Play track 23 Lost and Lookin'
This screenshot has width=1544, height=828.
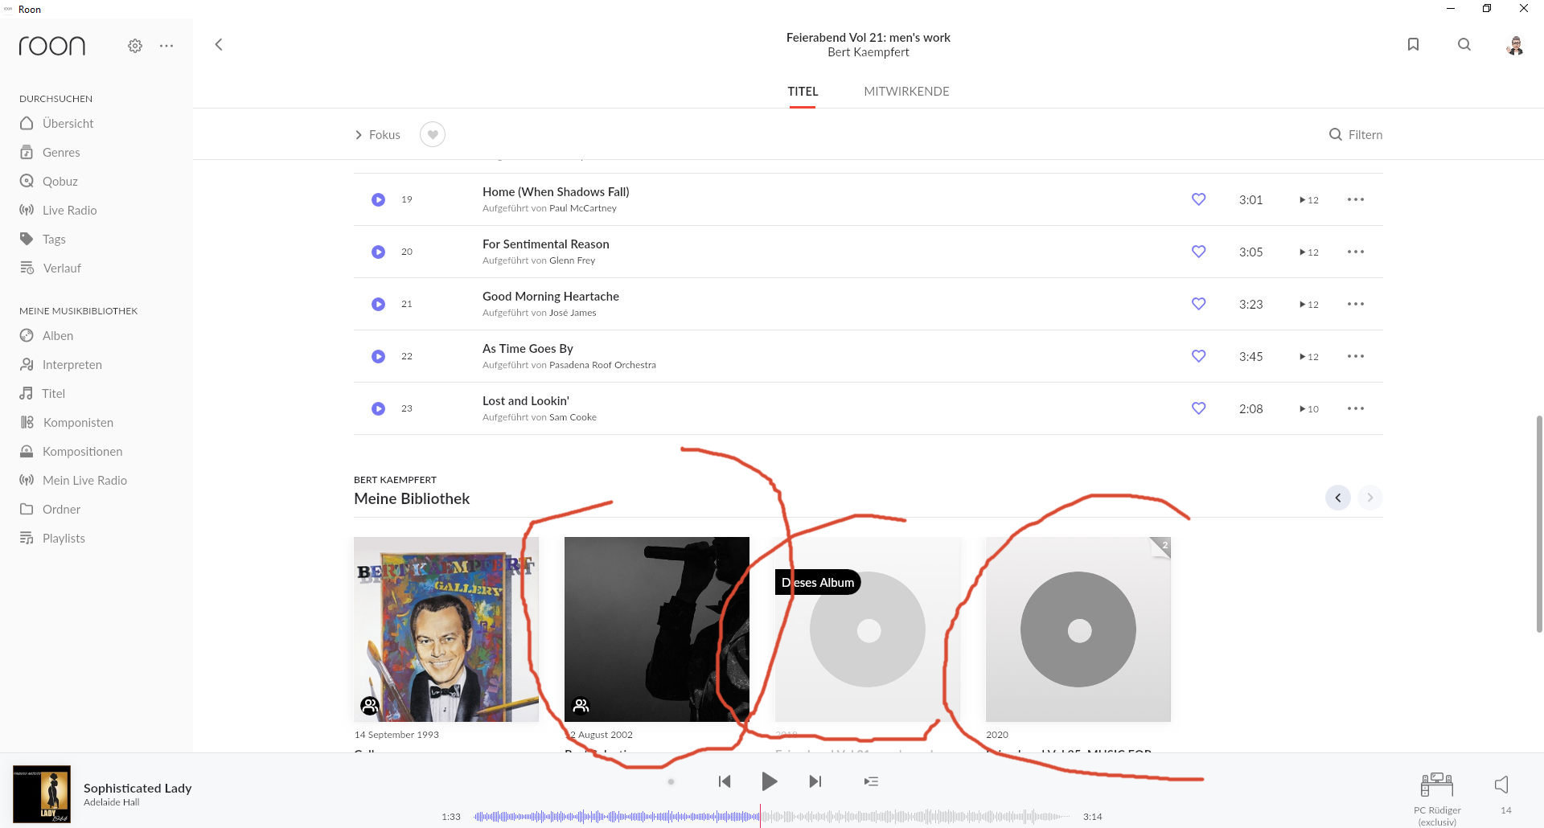pyautogui.click(x=378, y=408)
